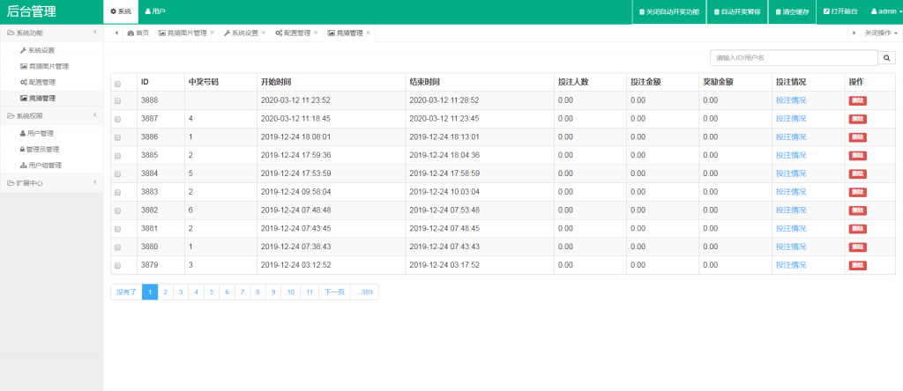
Task: Open the 关闭操作 dropdown
Action: click(x=881, y=33)
